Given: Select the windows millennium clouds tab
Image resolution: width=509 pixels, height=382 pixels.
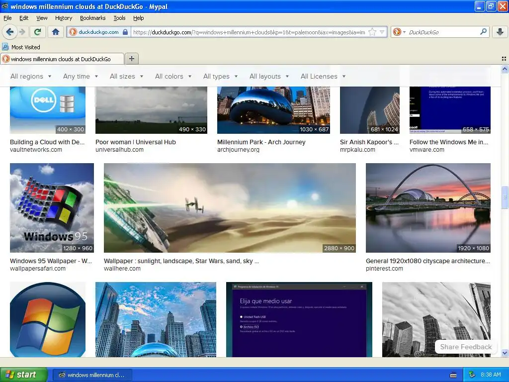Looking at the screenshot, I should click(62, 59).
